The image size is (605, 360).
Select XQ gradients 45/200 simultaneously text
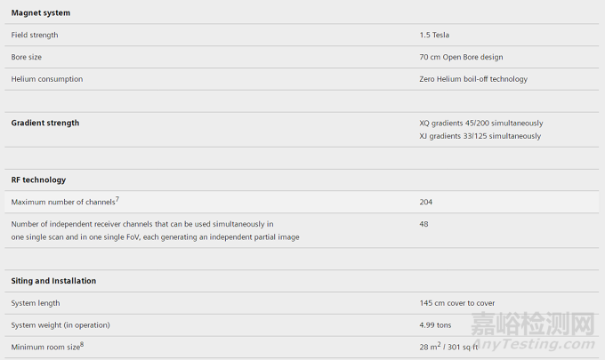click(x=480, y=123)
